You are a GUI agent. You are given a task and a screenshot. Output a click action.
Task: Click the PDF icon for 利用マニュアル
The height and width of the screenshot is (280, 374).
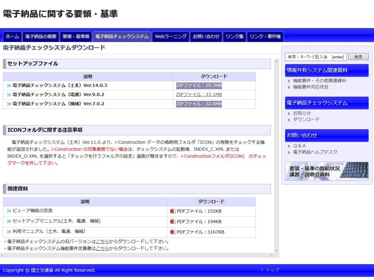pyautogui.click(x=173, y=232)
